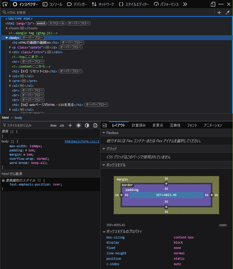Click the event badge on html

click(41, 23)
